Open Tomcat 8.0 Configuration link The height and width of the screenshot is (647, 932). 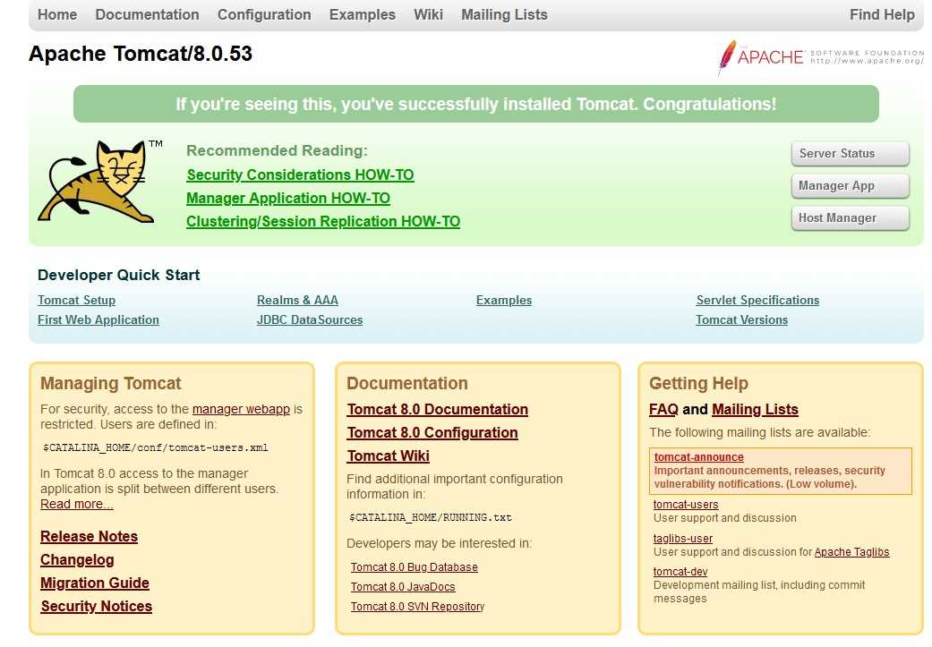(432, 432)
